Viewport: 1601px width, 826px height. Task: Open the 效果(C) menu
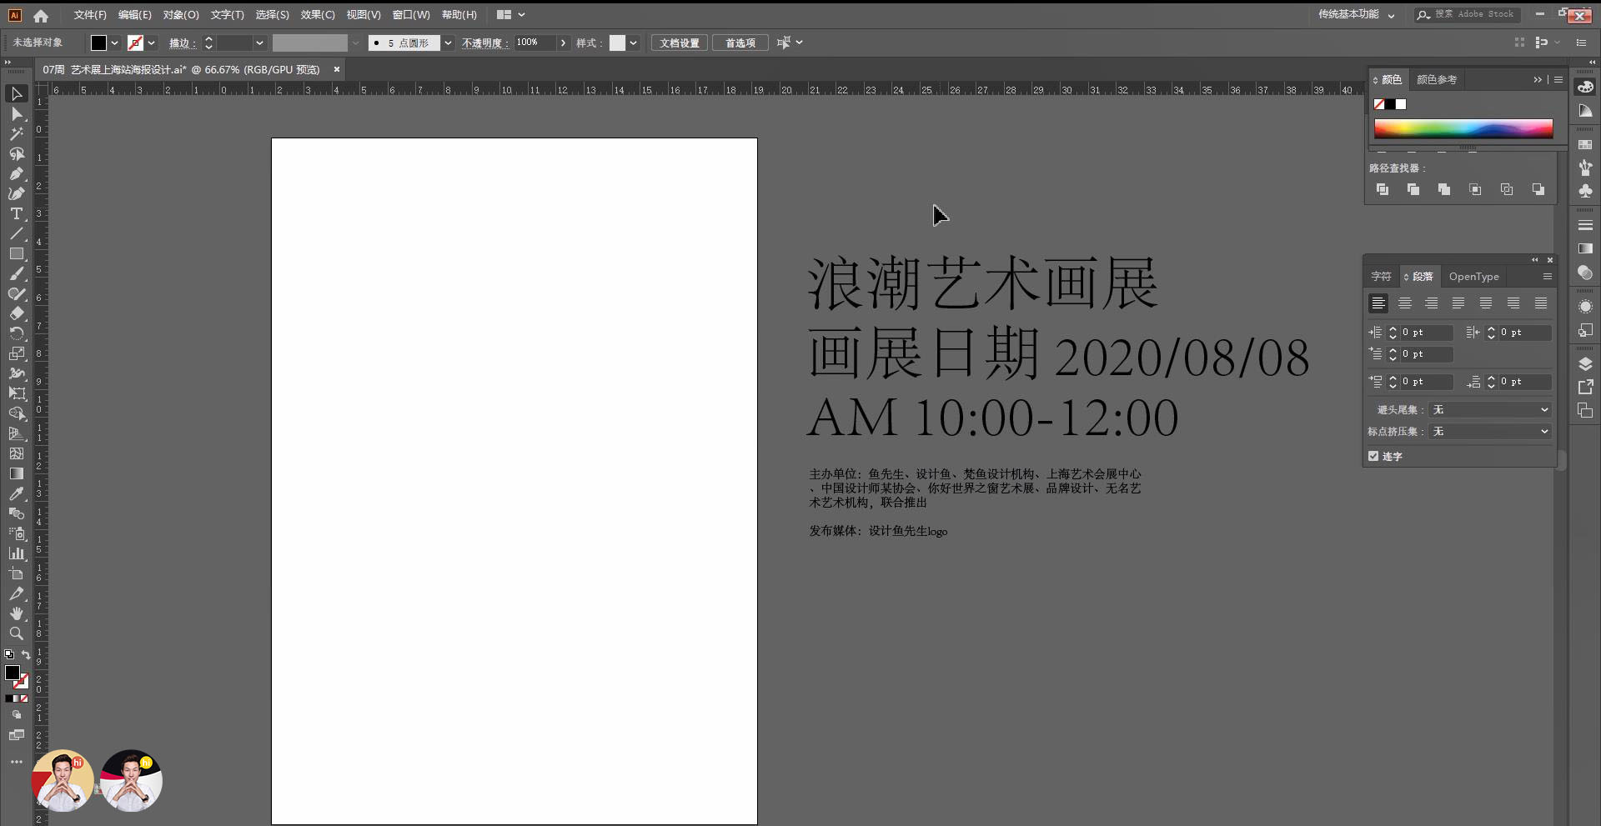pyautogui.click(x=318, y=15)
